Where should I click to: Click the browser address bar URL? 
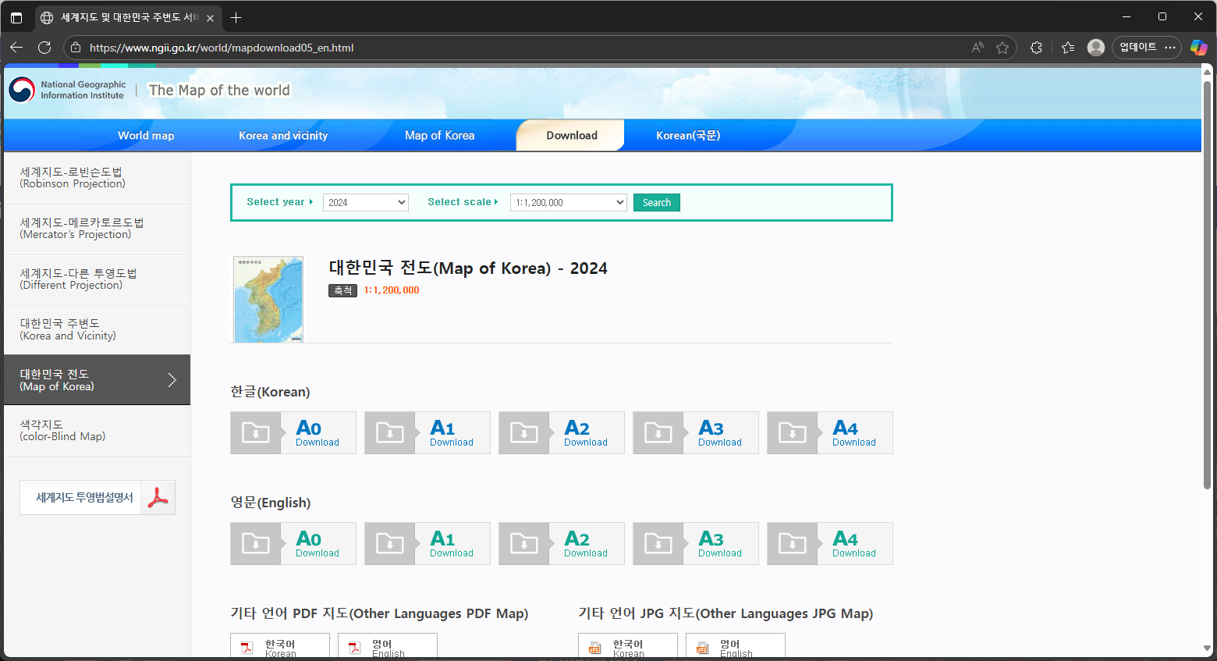click(x=222, y=48)
